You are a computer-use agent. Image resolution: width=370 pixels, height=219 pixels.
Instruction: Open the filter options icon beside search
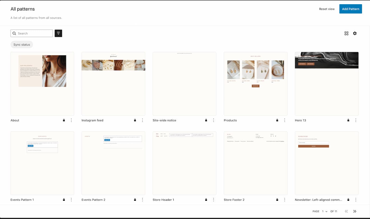point(58,33)
